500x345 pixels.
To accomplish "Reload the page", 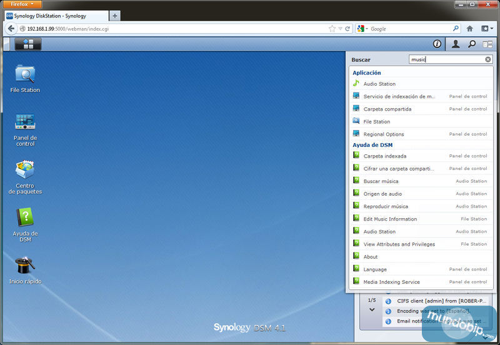I will click(347, 29).
